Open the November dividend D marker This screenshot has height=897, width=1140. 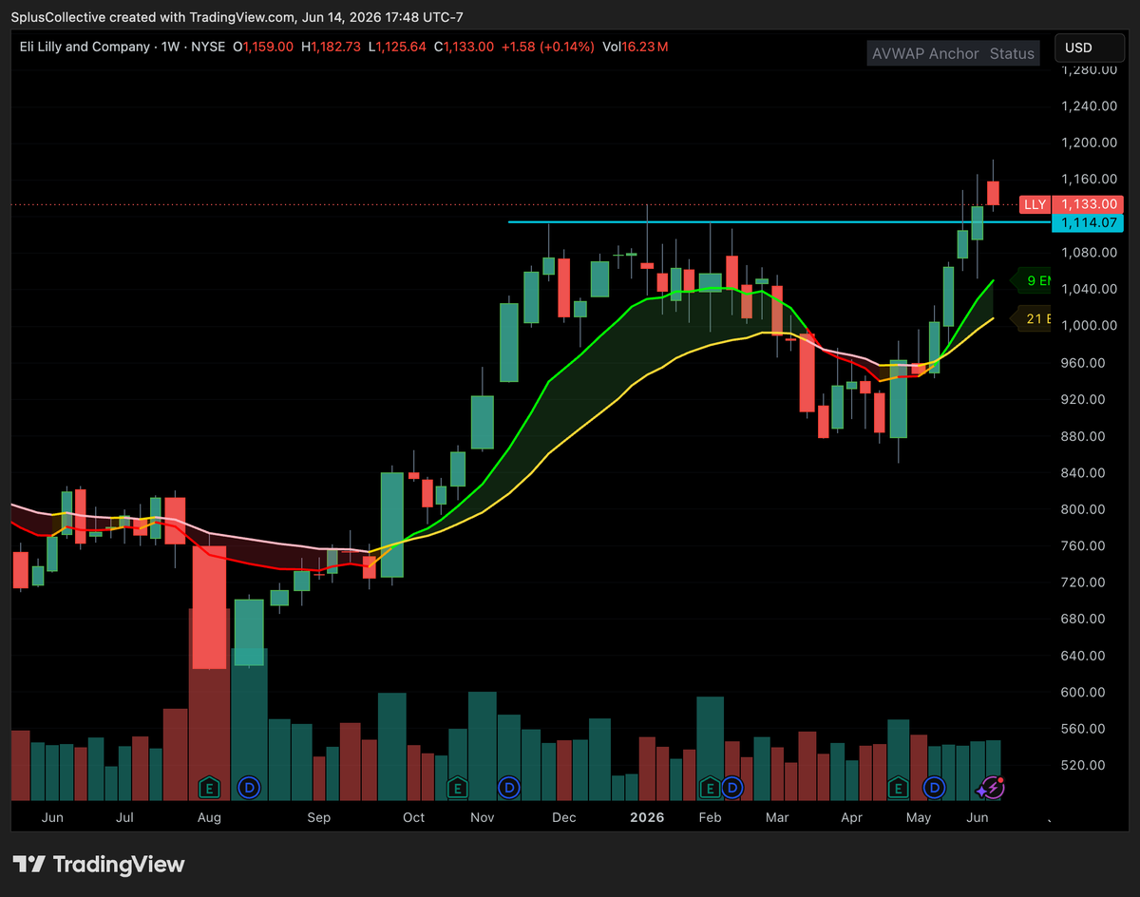(x=510, y=787)
